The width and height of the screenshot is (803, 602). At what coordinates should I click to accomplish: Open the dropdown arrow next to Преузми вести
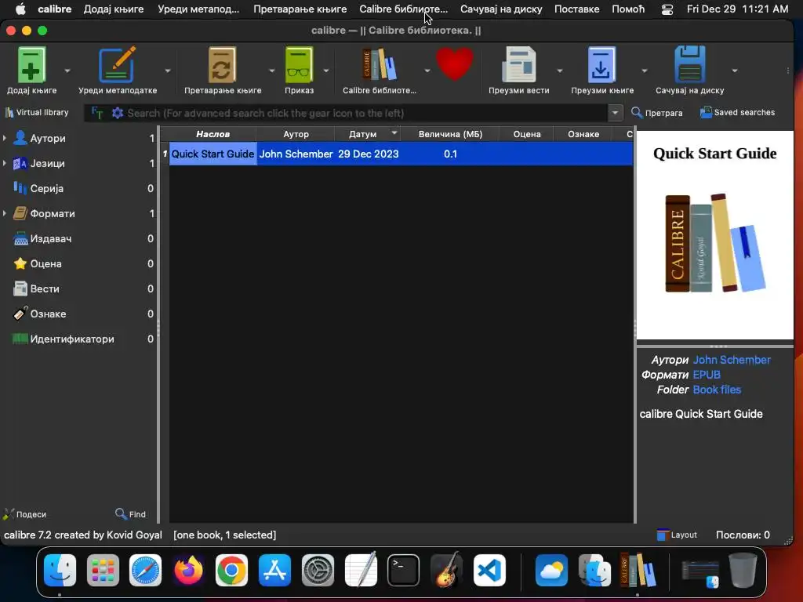[x=560, y=71]
